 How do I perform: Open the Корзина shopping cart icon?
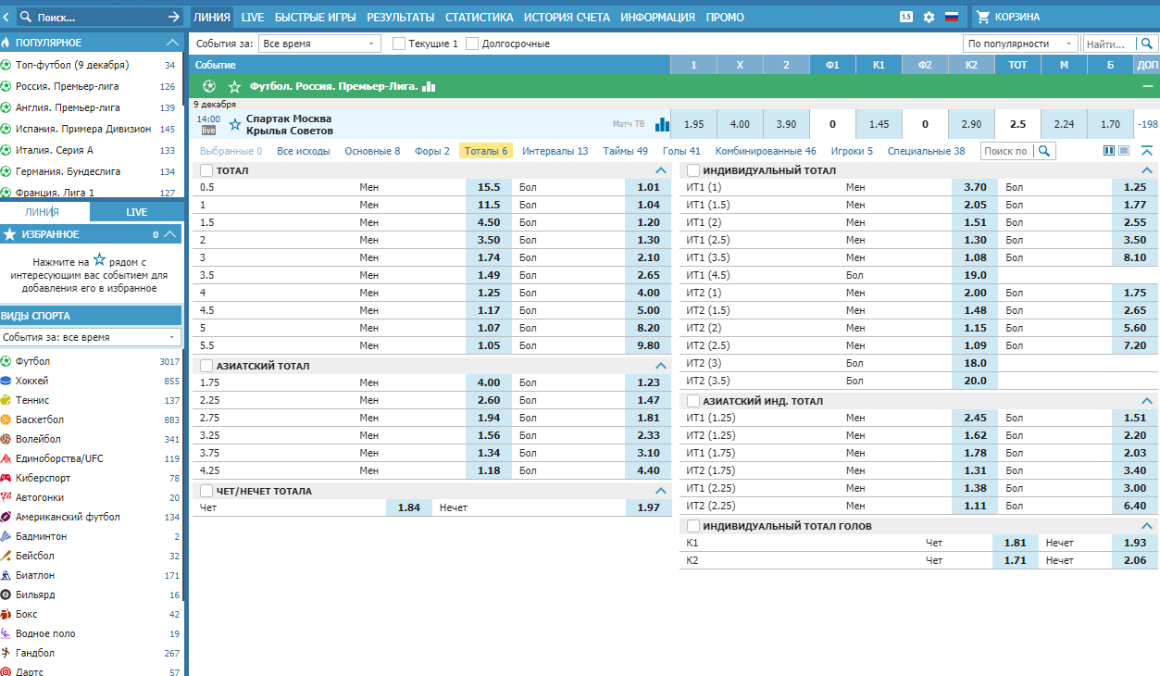(983, 17)
